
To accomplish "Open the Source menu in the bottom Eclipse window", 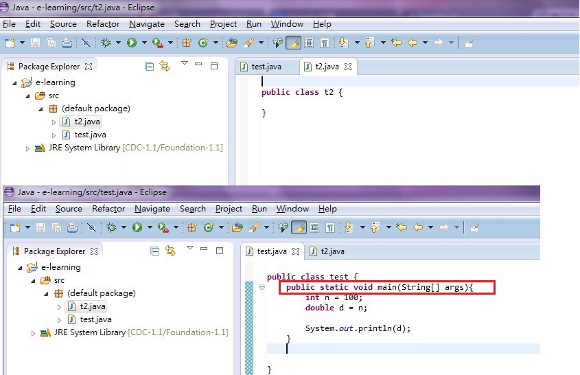I will pyautogui.click(x=69, y=209).
